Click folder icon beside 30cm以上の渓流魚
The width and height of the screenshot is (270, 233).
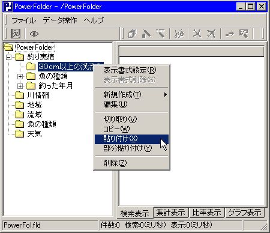[31, 67]
